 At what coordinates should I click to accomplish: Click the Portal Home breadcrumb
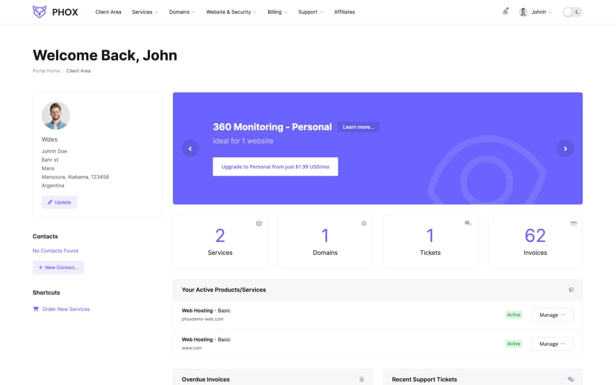click(x=46, y=71)
